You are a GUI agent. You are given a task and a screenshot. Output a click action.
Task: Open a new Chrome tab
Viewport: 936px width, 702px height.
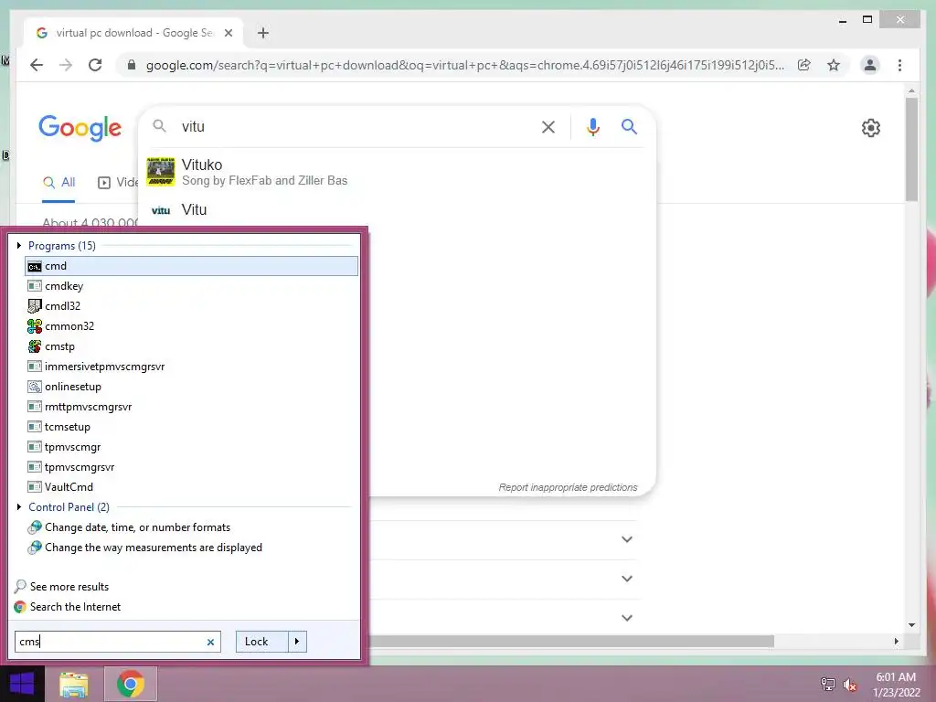(263, 33)
